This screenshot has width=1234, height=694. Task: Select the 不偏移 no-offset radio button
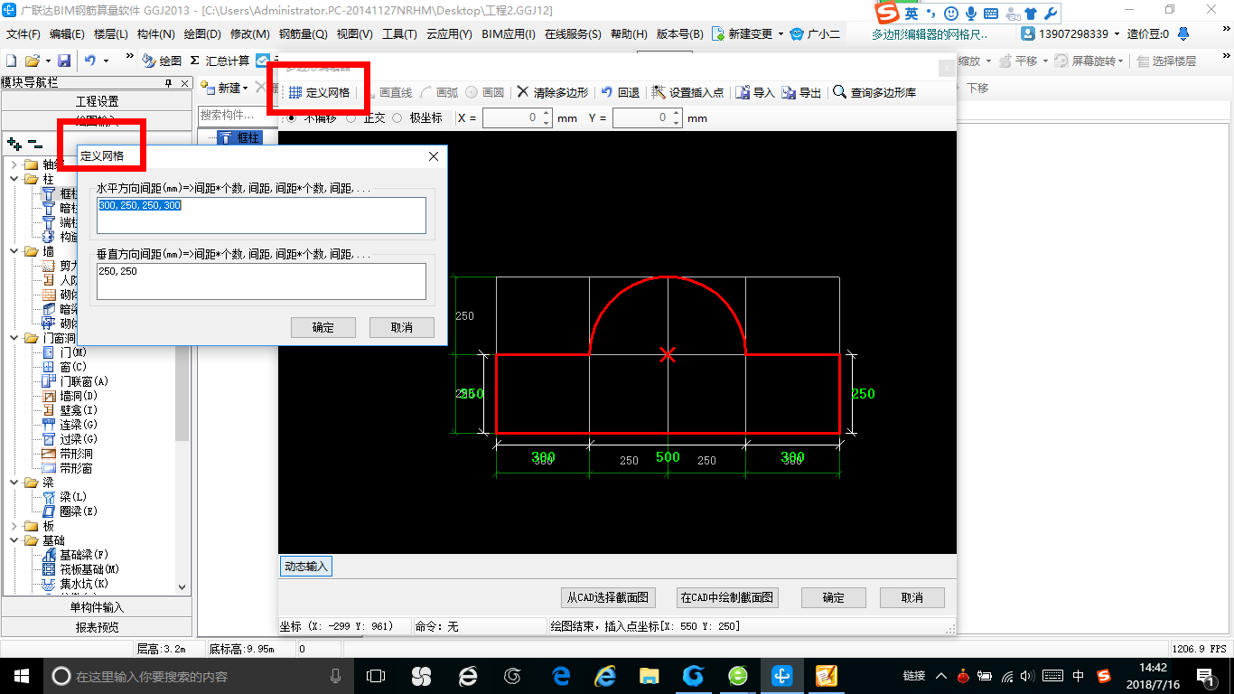[291, 117]
